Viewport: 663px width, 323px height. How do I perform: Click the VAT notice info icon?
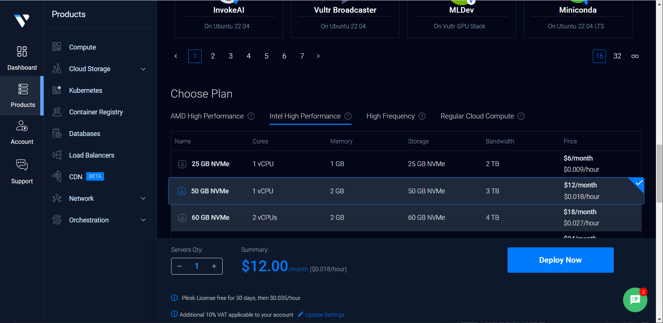pyautogui.click(x=174, y=314)
